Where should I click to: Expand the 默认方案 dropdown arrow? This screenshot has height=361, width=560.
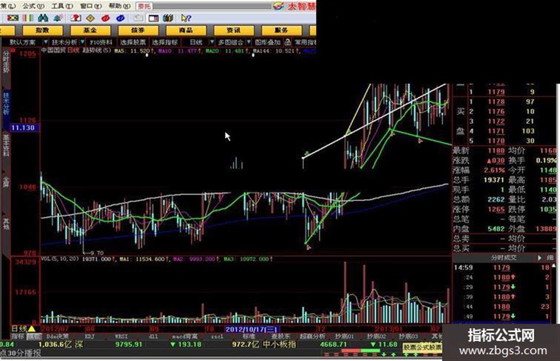click(46, 42)
